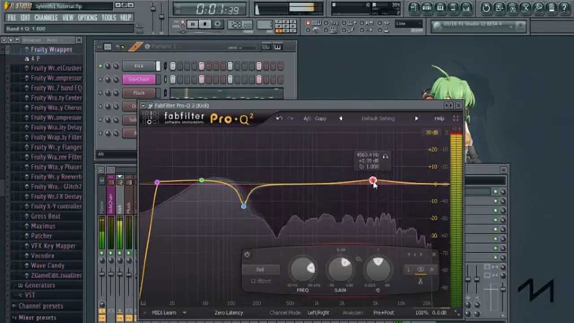Click the Pro-Q 2 undo arrow
The height and width of the screenshot is (323, 574).
point(279,118)
